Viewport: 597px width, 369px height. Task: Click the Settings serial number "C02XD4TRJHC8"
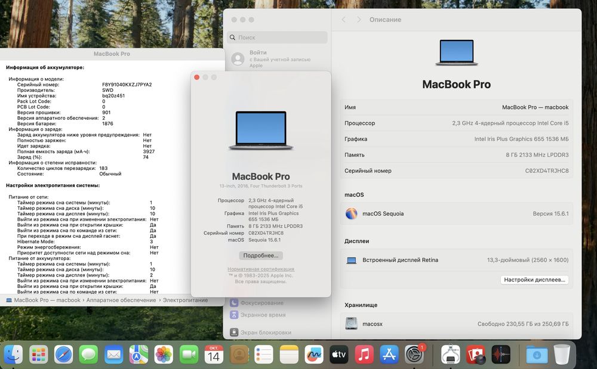click(547, 170)
